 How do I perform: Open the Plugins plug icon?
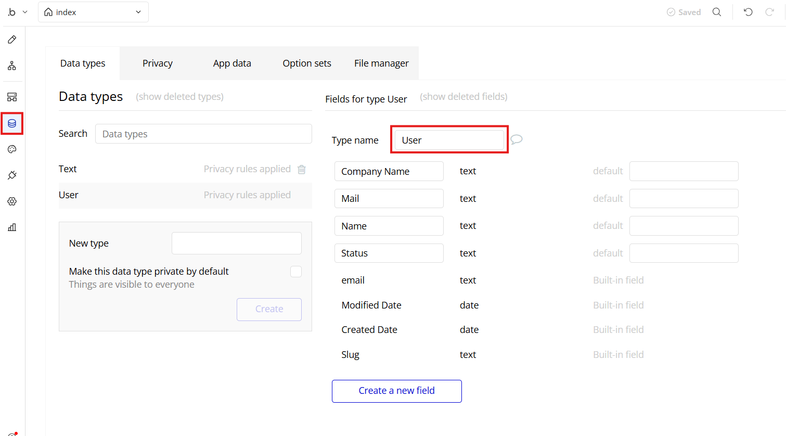[12, 175]
